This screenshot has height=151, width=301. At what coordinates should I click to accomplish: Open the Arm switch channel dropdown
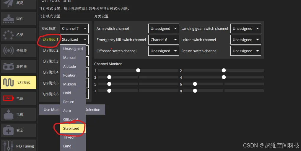[164, 29]
